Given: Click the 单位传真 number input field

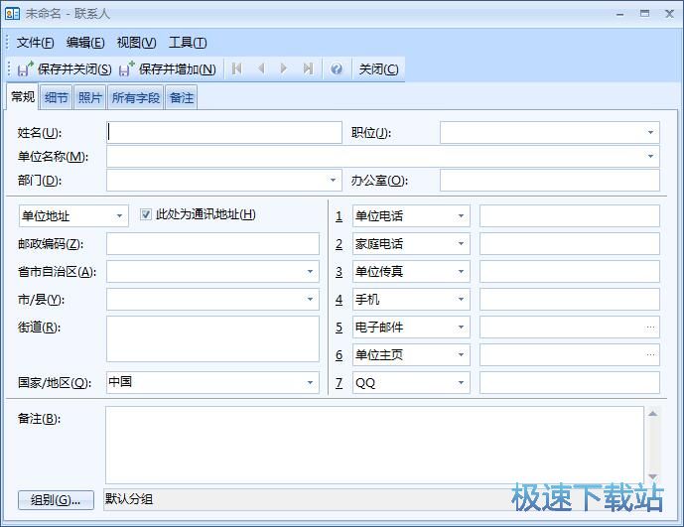Looking at the screenshot, I should click(570, 271).
